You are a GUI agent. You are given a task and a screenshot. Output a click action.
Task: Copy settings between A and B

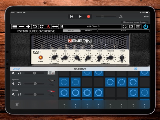tap(55, 27)
